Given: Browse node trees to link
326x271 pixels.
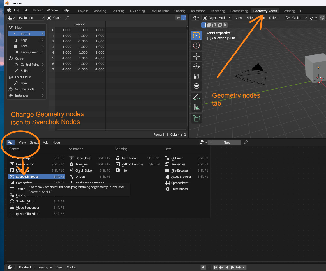Looking at the screenshot, I should (x=203, y=142).
